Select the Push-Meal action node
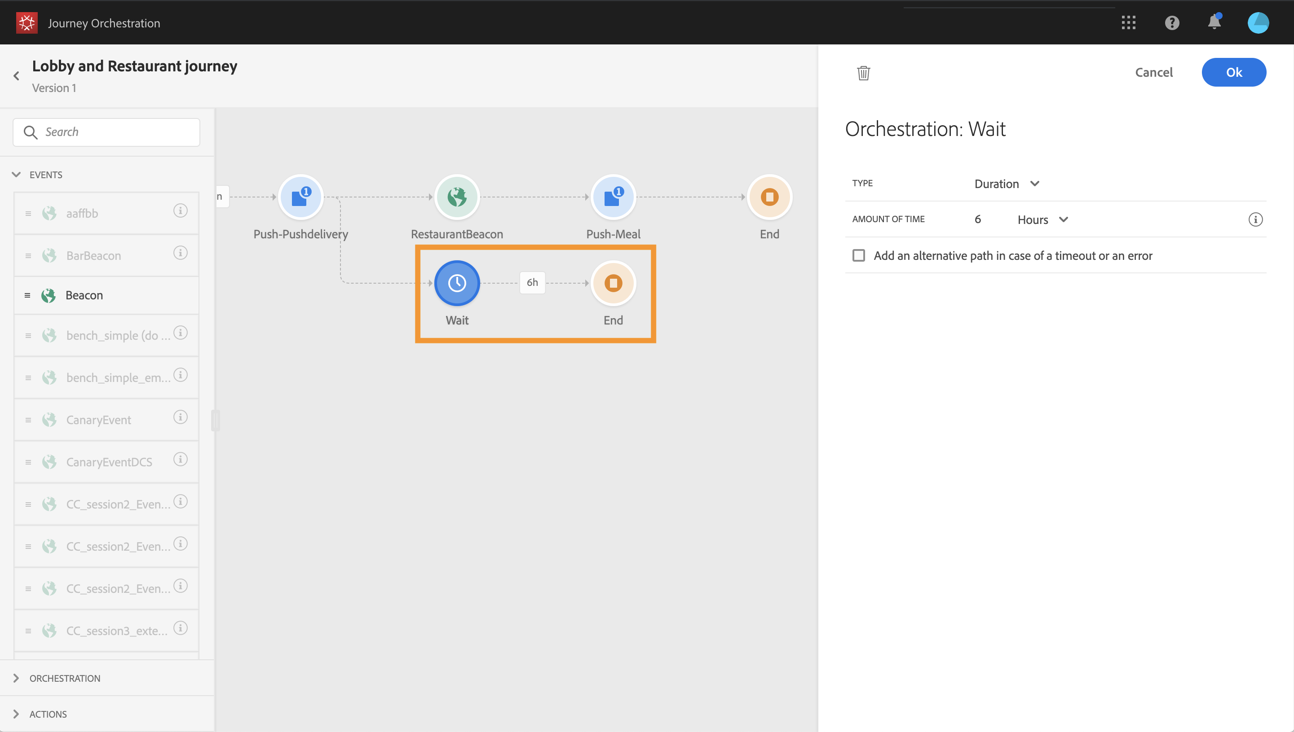The height and width of the screenshot is (732, 1294). (x=613, y=197)
